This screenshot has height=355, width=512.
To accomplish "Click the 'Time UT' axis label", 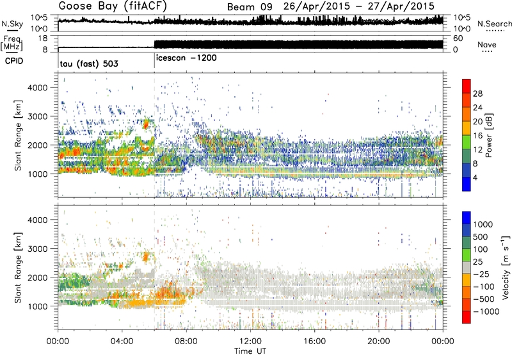I will click(250, 351).
